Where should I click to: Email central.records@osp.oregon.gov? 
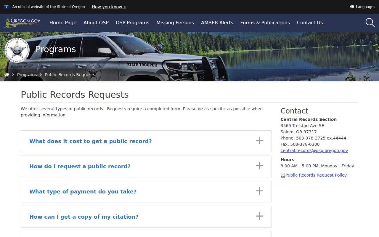pyautogui.click(x=314, y=150)
